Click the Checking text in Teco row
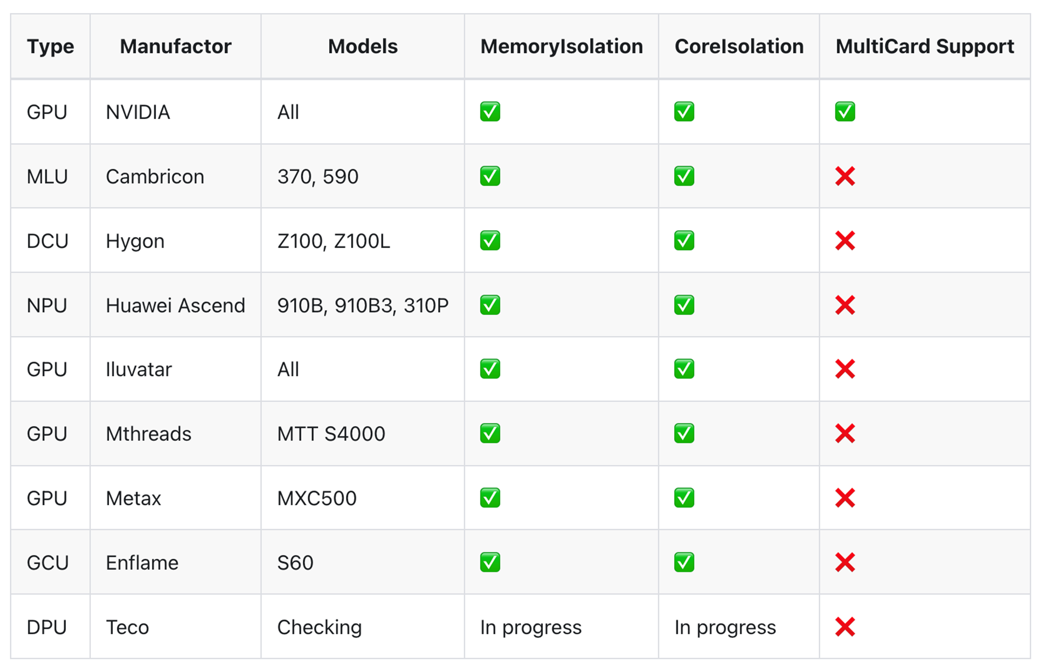Image resolution: width=1038 pixels, height=666 pixels. click(319, 627)
